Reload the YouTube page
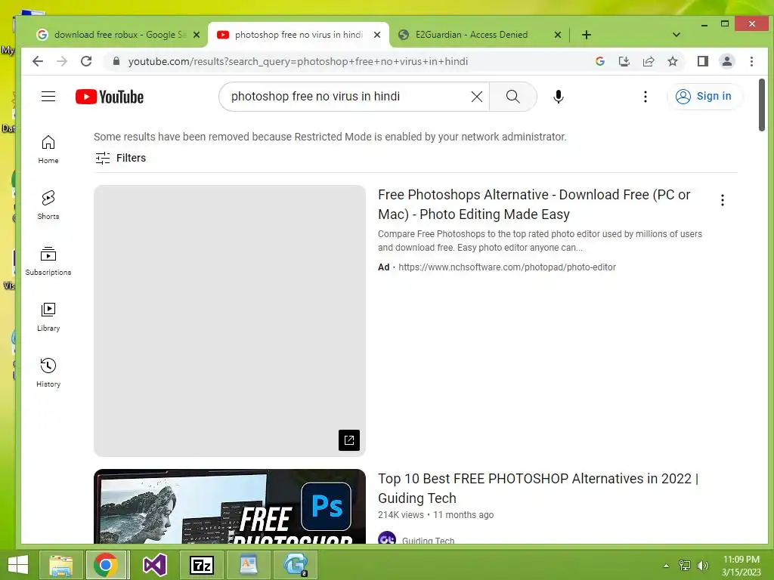Screen dimensions: 774x580 click(x=86, y=61)
